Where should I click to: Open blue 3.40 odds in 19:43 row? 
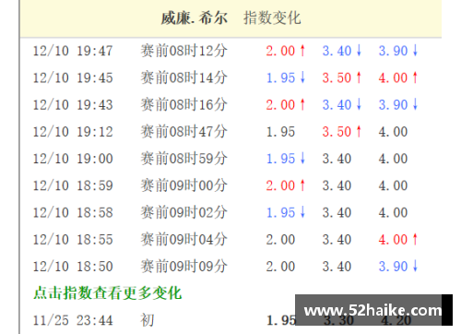pos(337,105)
